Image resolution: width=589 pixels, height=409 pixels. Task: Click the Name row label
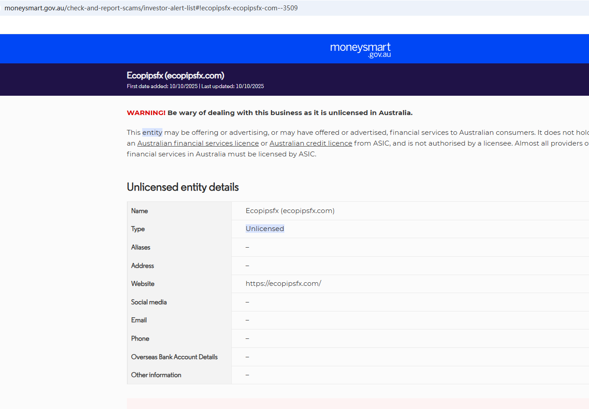click(139, 211)
